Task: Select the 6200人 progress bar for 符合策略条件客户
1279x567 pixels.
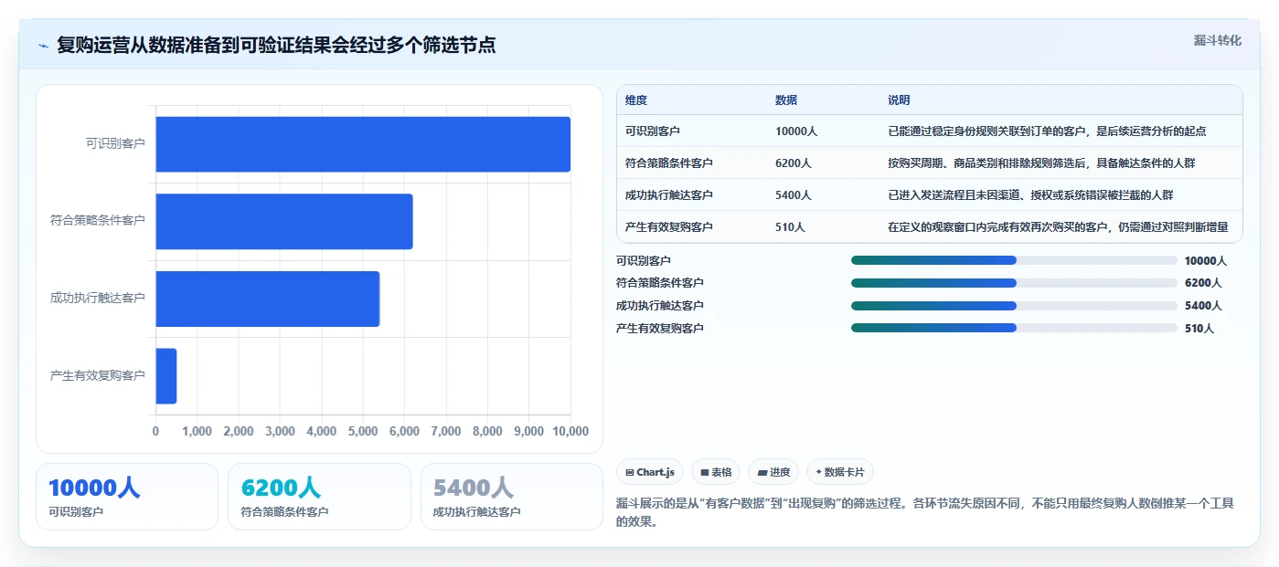Action: [1014, 283]
